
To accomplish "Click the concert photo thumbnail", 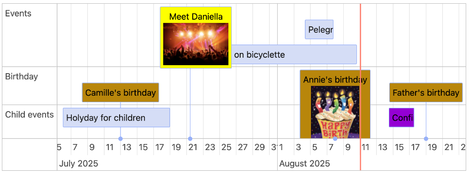I will tap(196, 44).
